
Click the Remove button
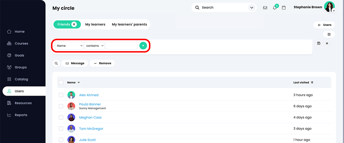pyautogui.click(x=102, y=63)
